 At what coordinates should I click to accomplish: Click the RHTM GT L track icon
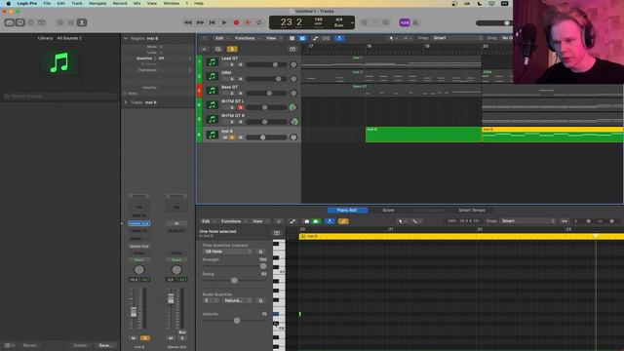pos(213,104)
